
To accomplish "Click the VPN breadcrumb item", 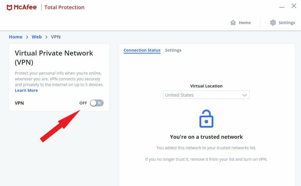I will pyautogui.click(x=56, y=37).
